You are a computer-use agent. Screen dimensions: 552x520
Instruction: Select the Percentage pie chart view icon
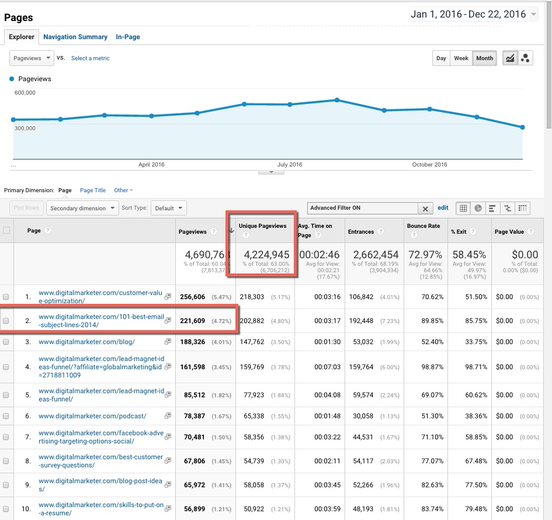478,208
